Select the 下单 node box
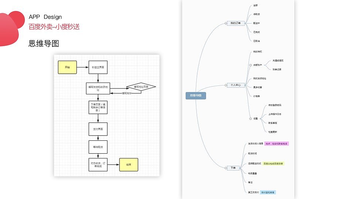355x199 pixels. [233, 168]
